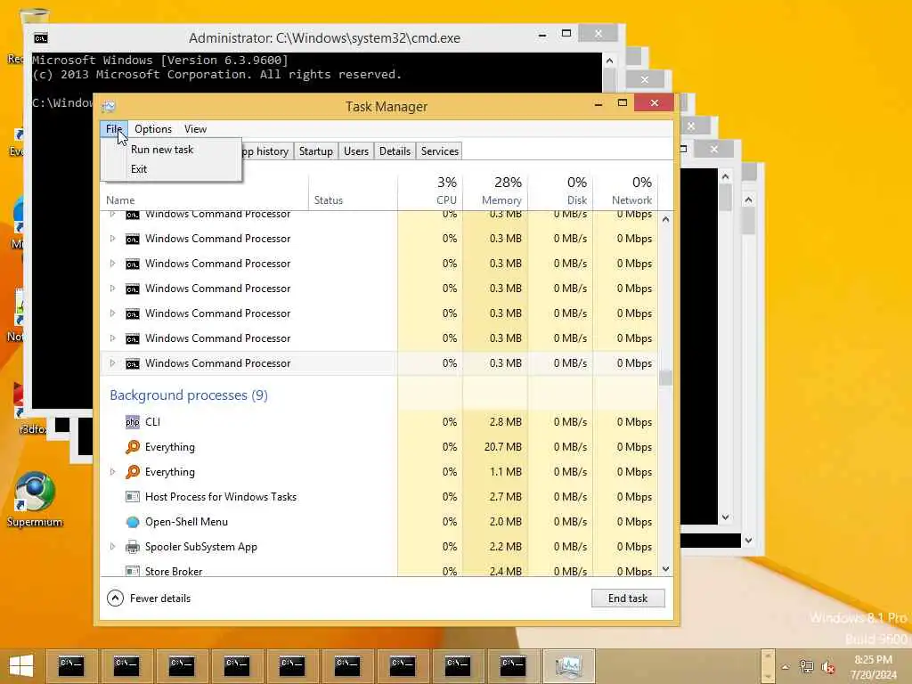Click the icon of the 20.7 MB Everything process
912x684 pixels.
[133, 447]
